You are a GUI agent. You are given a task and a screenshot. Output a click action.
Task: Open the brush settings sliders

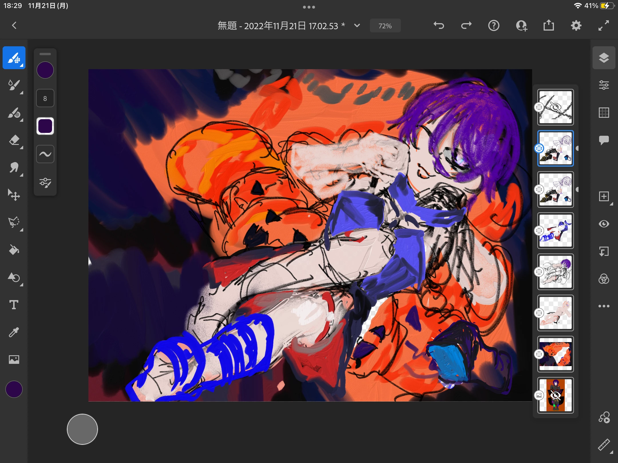coord(45,182)
